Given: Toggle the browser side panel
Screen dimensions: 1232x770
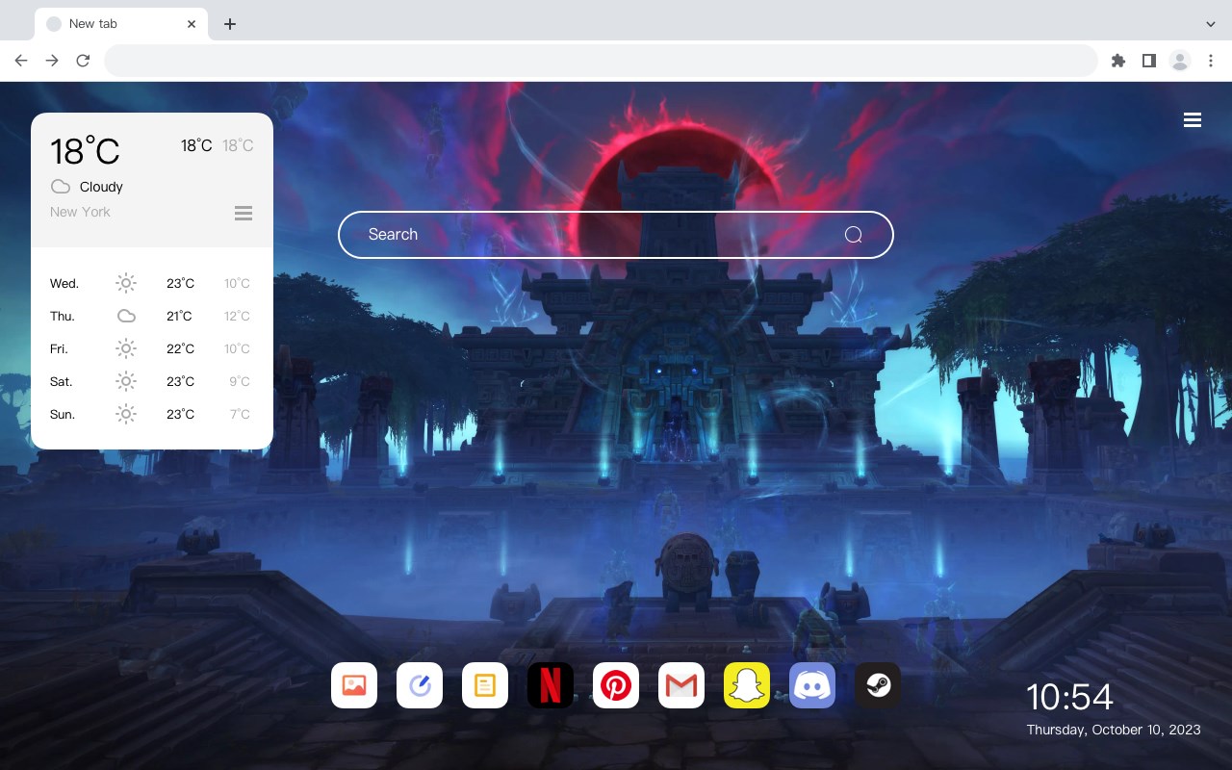Looking at the screenshot, I should tap(1148, 61).
